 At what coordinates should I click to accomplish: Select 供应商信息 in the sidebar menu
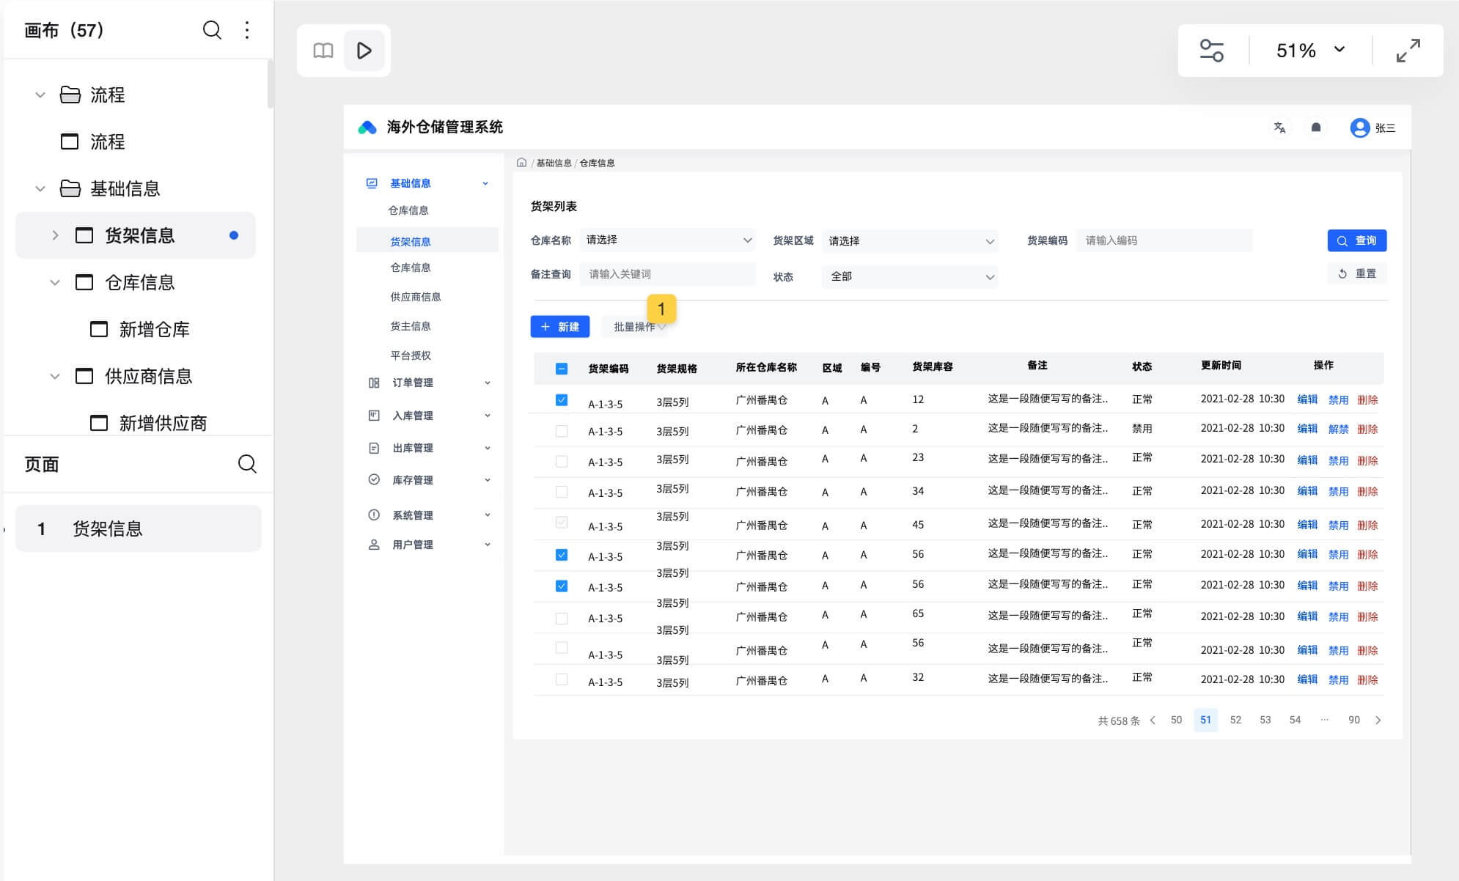[416, 297]
